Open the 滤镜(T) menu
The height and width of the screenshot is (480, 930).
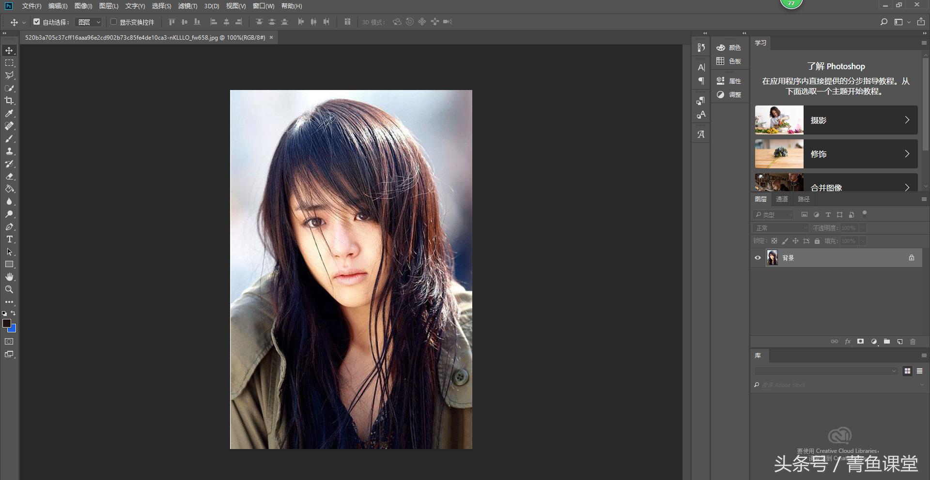[x=187, y=6]
